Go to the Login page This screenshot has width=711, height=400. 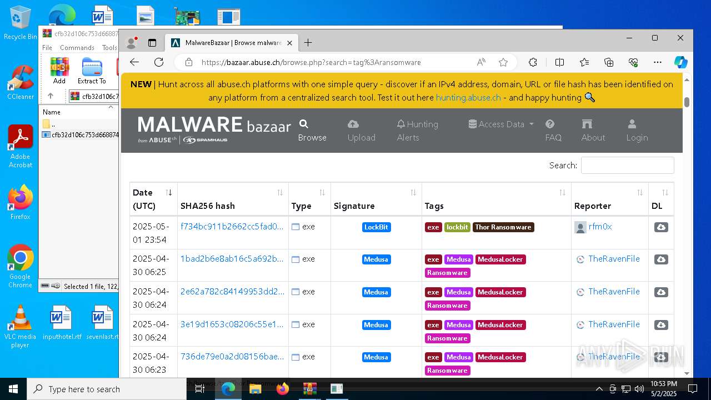coord(637,131)
